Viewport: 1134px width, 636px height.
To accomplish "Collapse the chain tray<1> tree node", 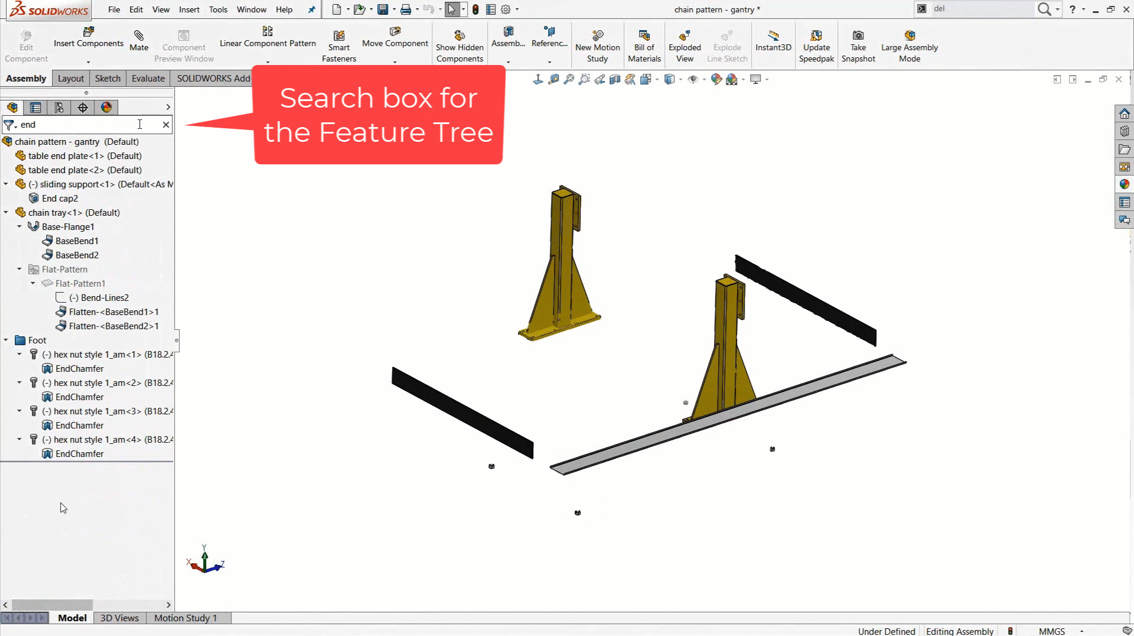I will [6, 213].
